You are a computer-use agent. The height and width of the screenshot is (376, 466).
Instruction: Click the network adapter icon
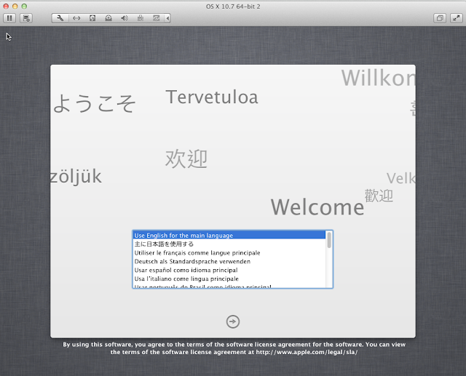coord(76,18)
